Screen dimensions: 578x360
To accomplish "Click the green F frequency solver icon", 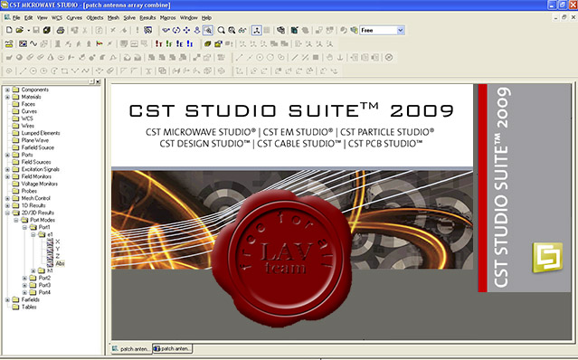I will point(169,43).
